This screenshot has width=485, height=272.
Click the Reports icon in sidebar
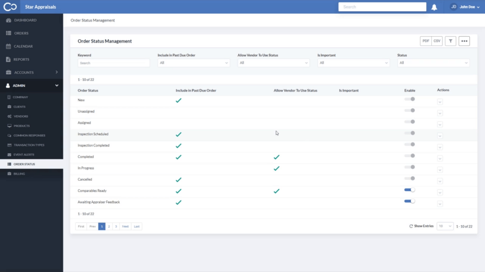click(x=9, y=59)
